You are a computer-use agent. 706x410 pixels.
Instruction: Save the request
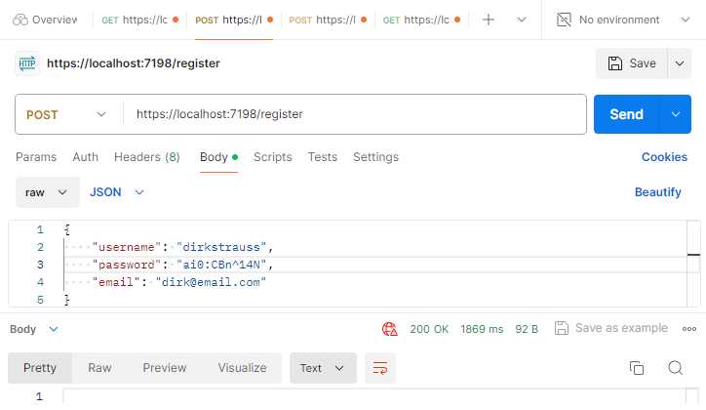click(631, 63)
